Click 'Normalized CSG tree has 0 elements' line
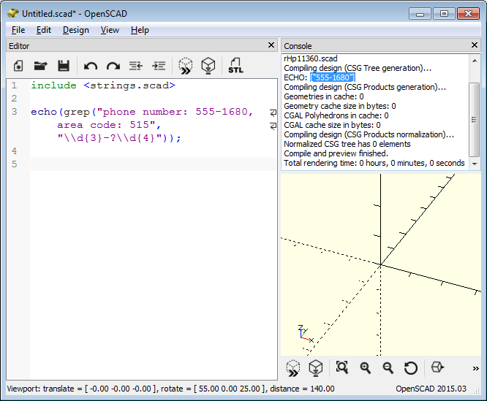 [347, 144]
